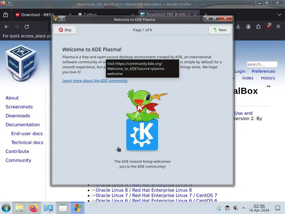
Task: Open Firefox View recent browsing icon
Action: click(x=6, y=15)
